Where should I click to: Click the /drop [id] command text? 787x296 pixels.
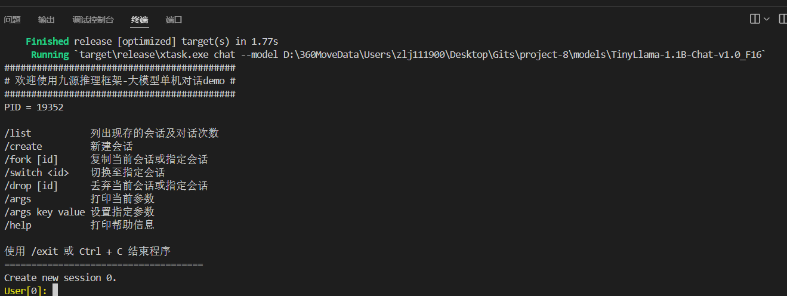click(31, 186)
